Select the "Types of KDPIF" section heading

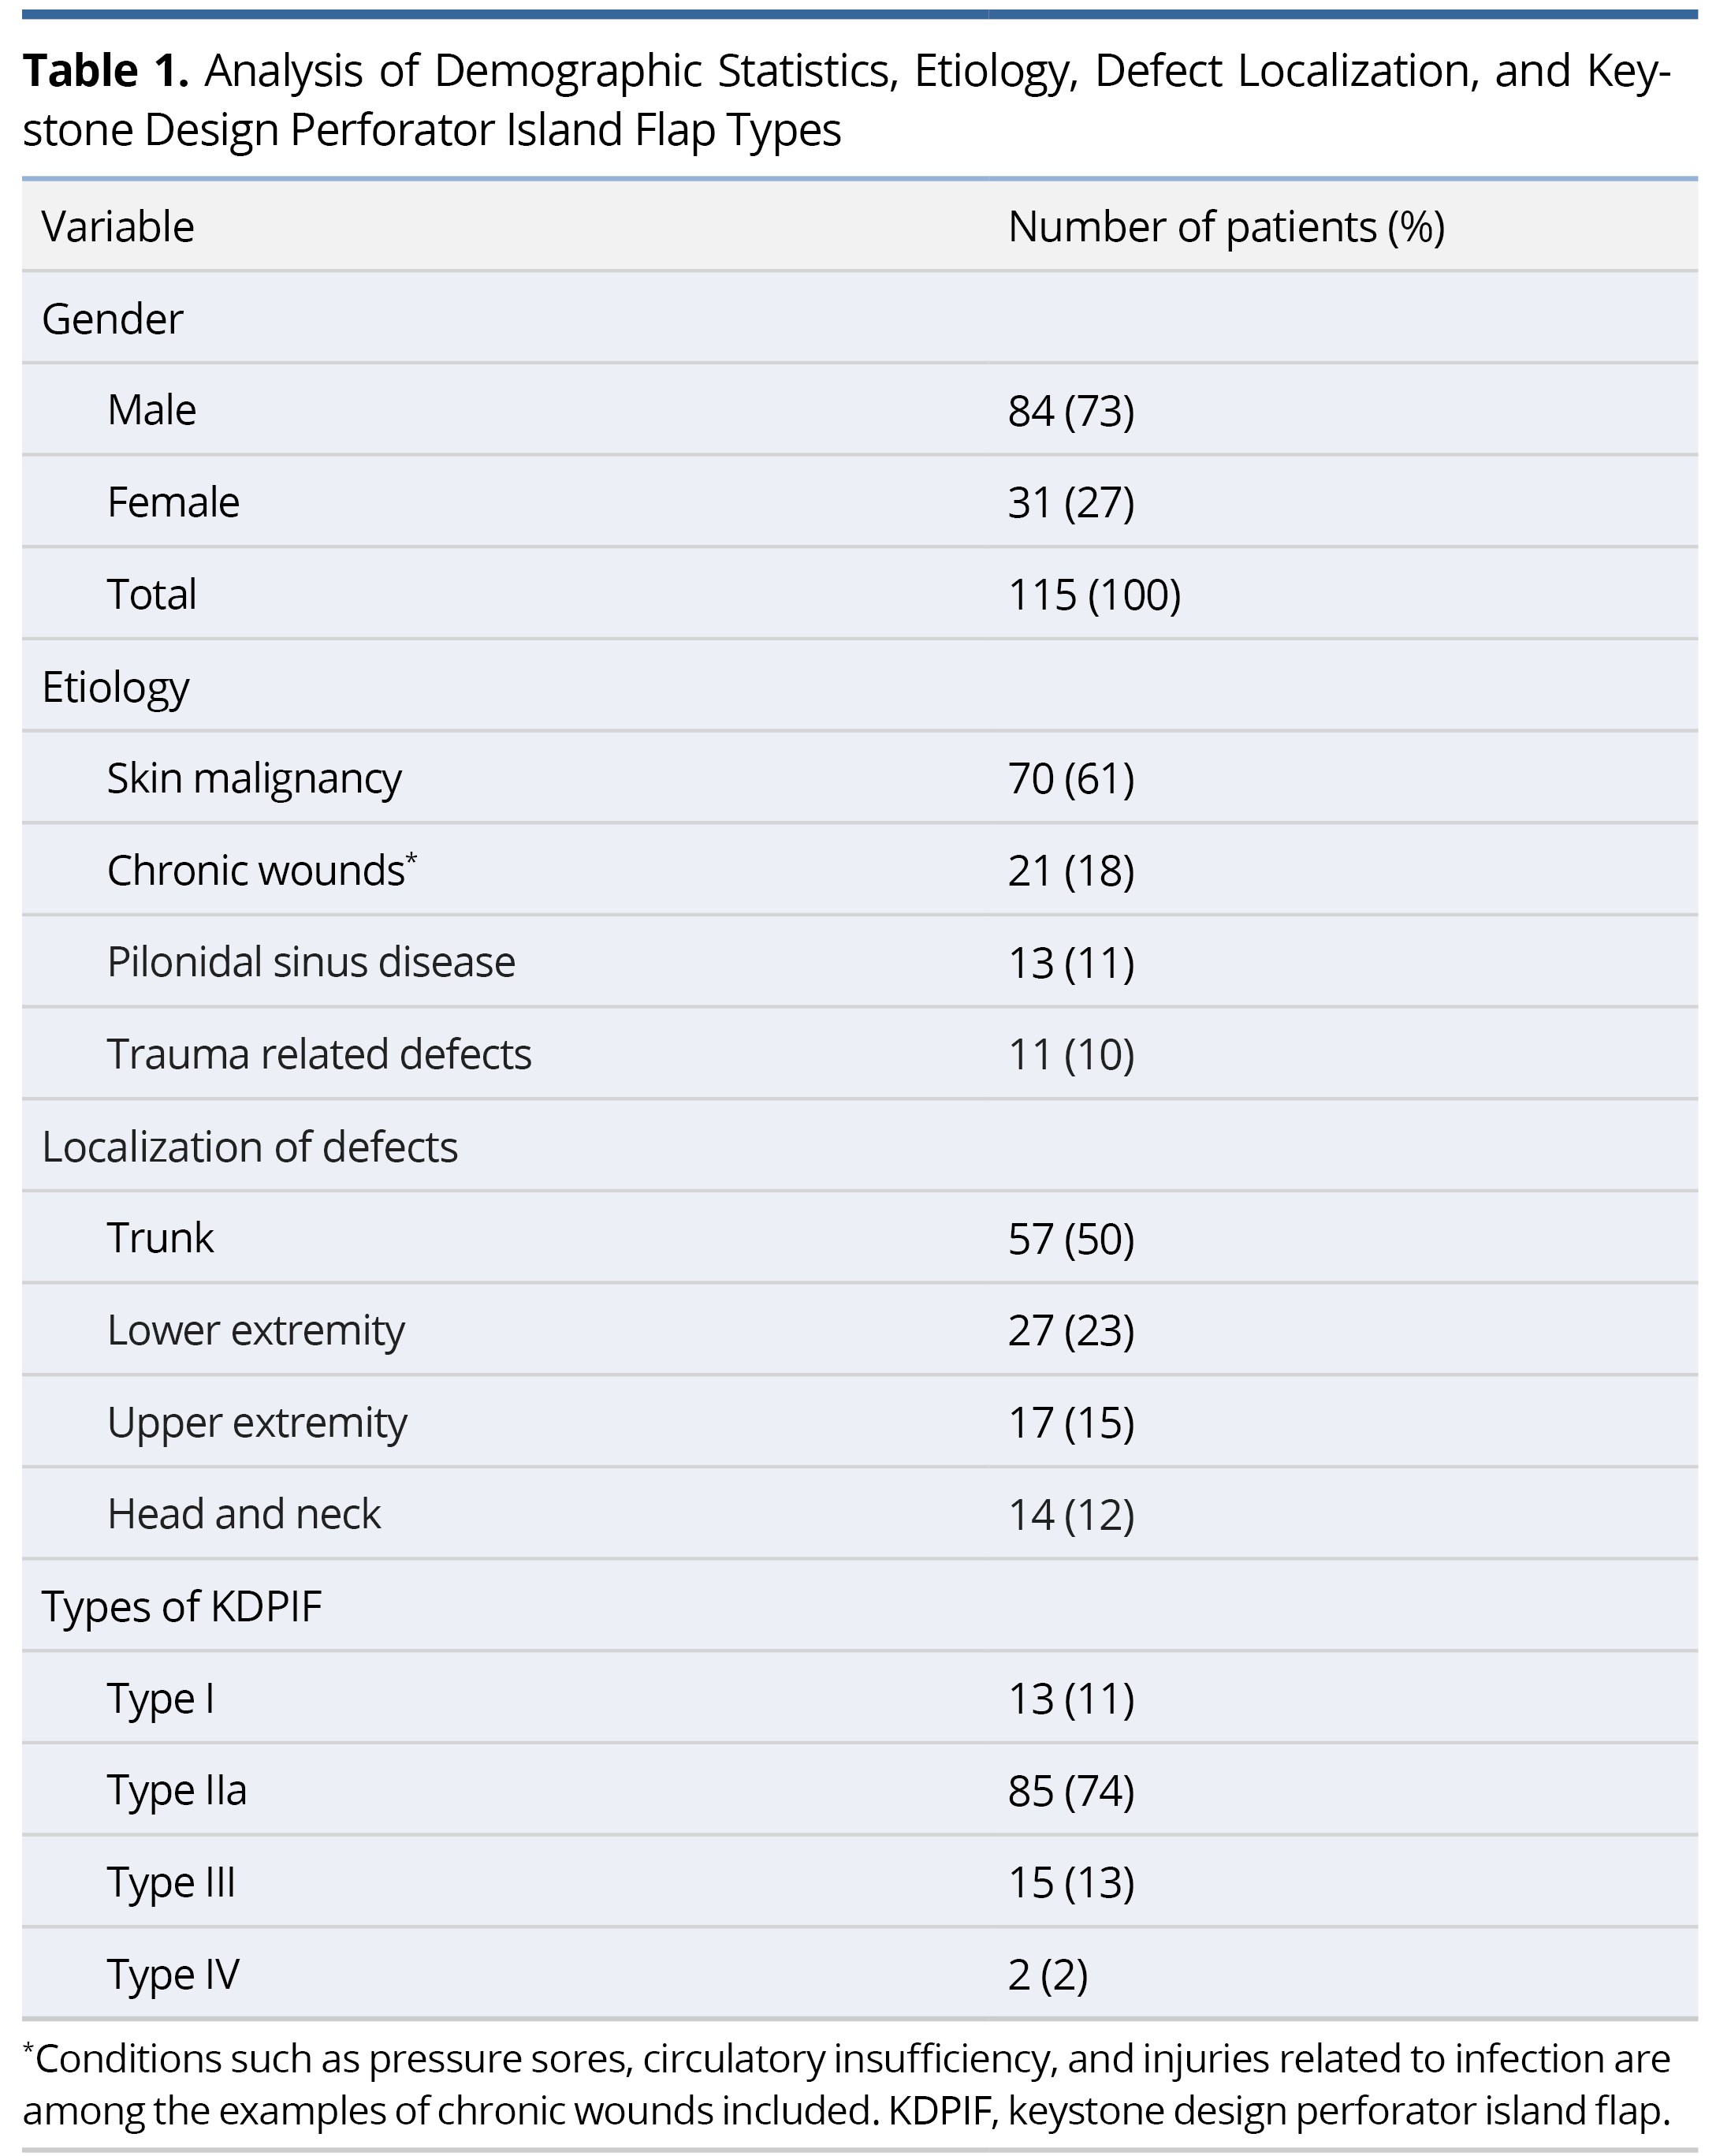[x=181, y=1607]
